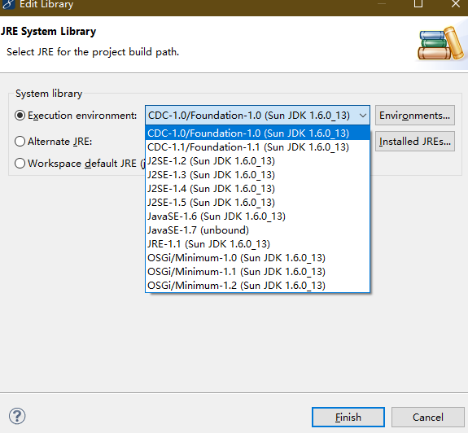
Task: Choose JavaSE-1.6 (Sun JDK 1.6.0_13)
Action: [257, 216]
